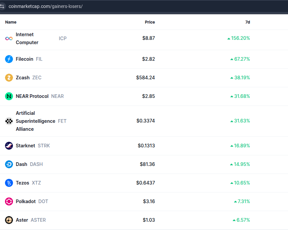Click the ZEC ticker symbol
The height and width of the screenshot is (230, 288).
coord(37,78)
